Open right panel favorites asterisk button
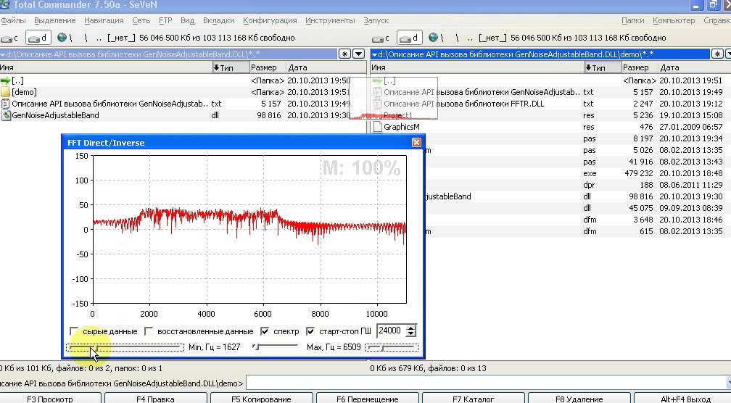Image resolution: width=731 pixels, height=403 pixels. [717, 54]
